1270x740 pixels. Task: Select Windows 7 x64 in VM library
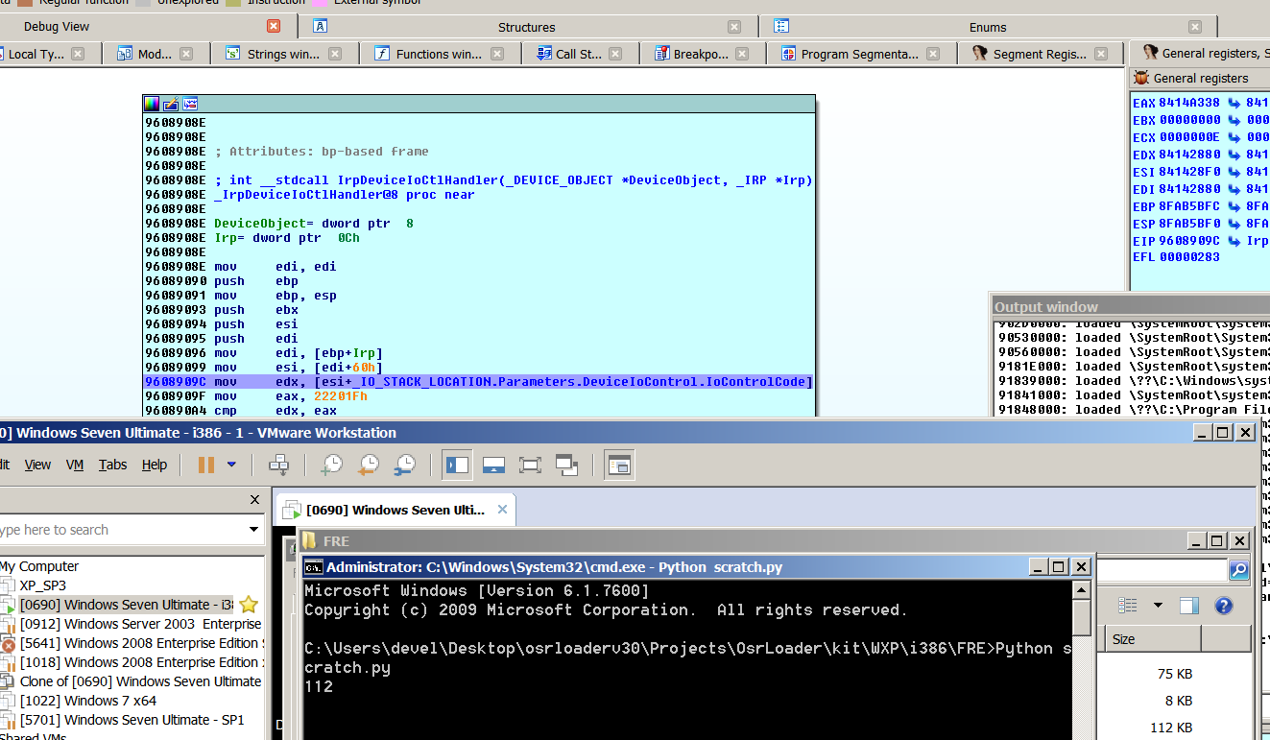click(x=88, y=701)
